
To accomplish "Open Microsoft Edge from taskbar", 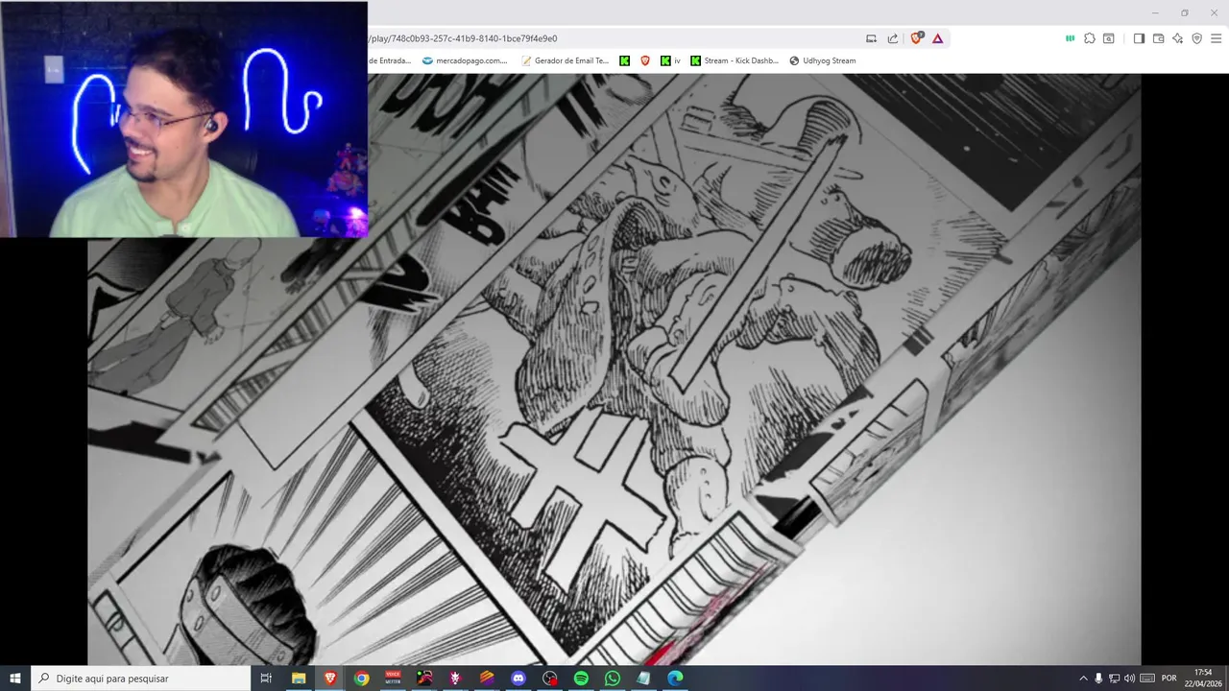I will 675,679.
